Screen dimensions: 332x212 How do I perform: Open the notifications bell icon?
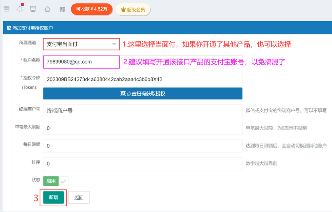20,9
